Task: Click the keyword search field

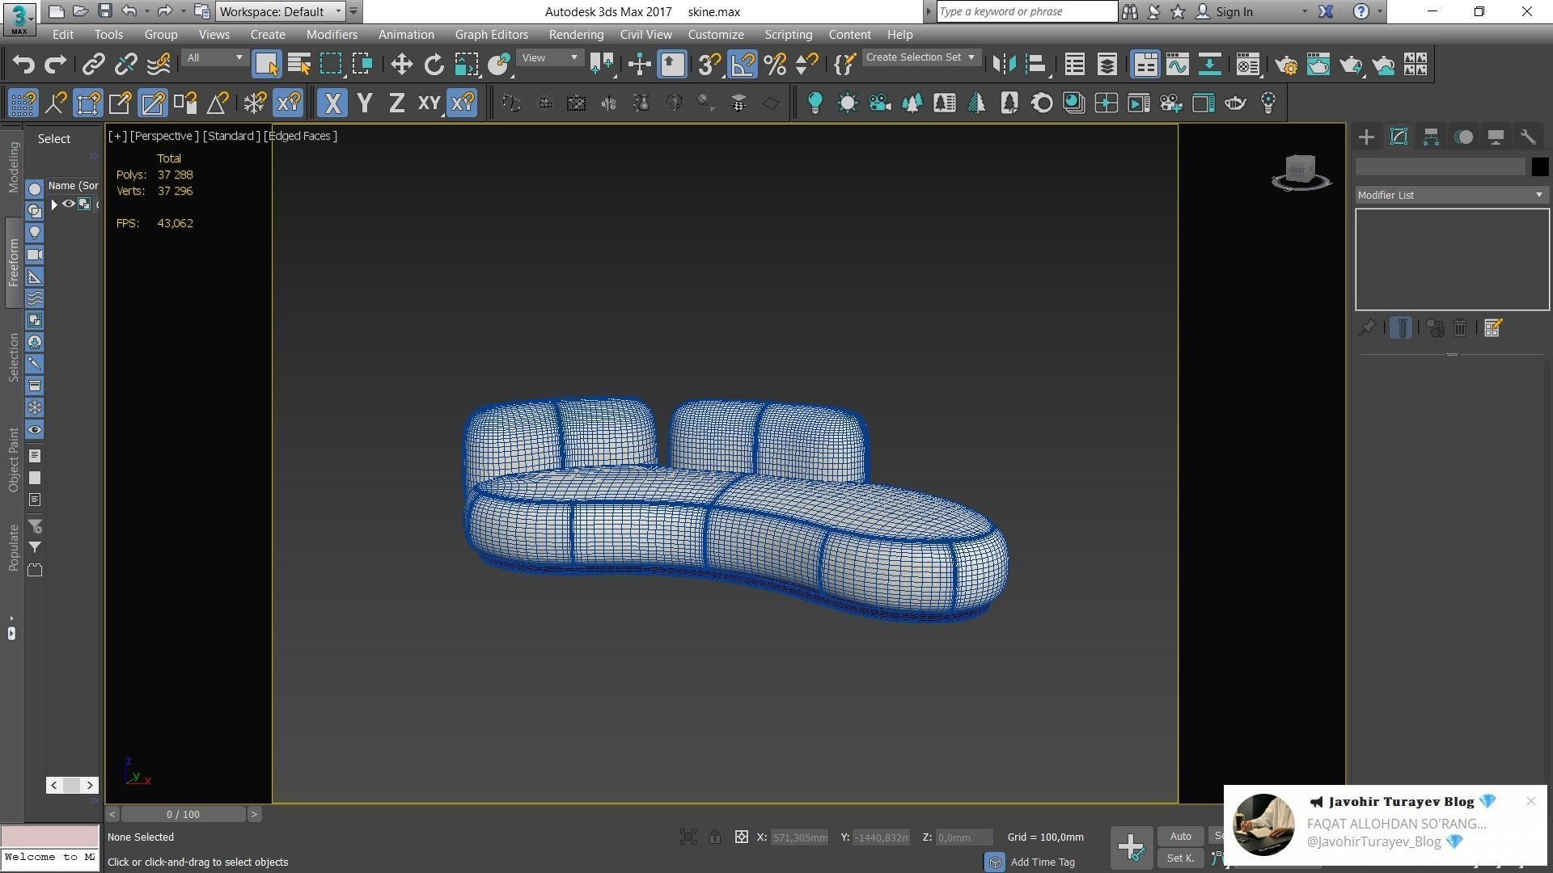Action: pos(1026,11)
